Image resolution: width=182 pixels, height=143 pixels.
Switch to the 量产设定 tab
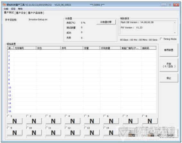click(x=21, y=13)
